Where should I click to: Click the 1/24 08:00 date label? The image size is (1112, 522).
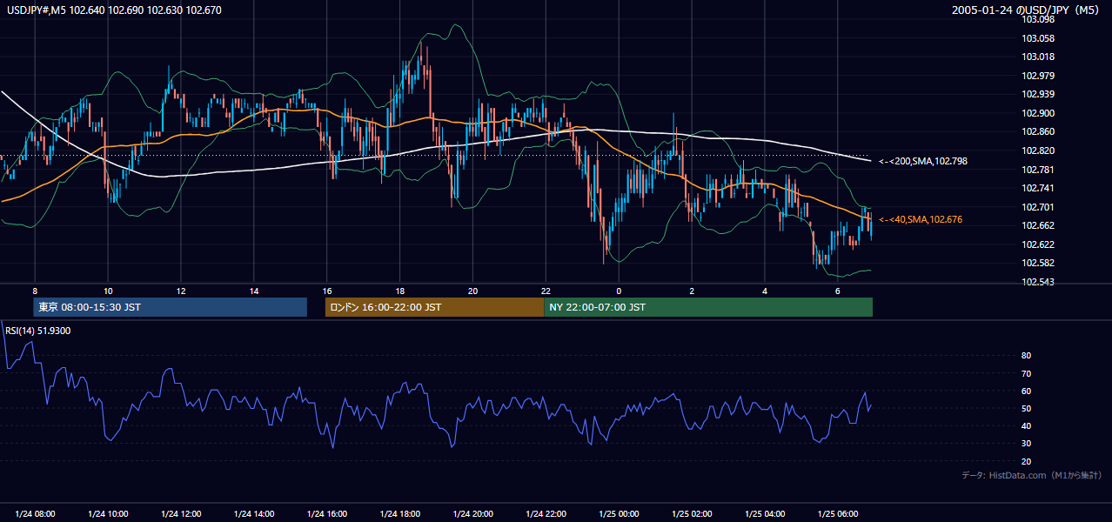pos(35,513)
